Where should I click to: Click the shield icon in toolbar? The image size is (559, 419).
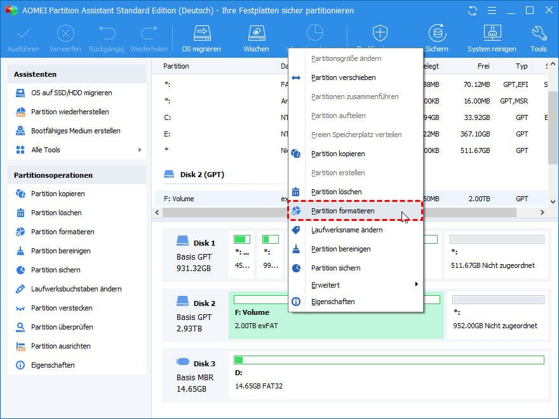click(x=380, y=33)
